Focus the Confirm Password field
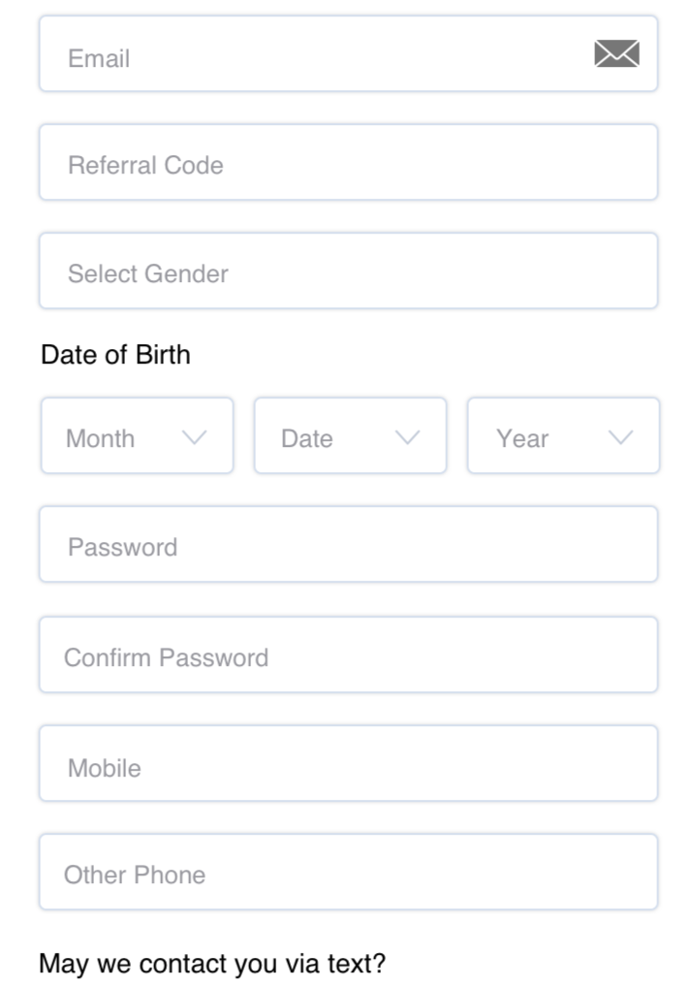The height and width of the screenshot is (987, 692). coord(349,654)
